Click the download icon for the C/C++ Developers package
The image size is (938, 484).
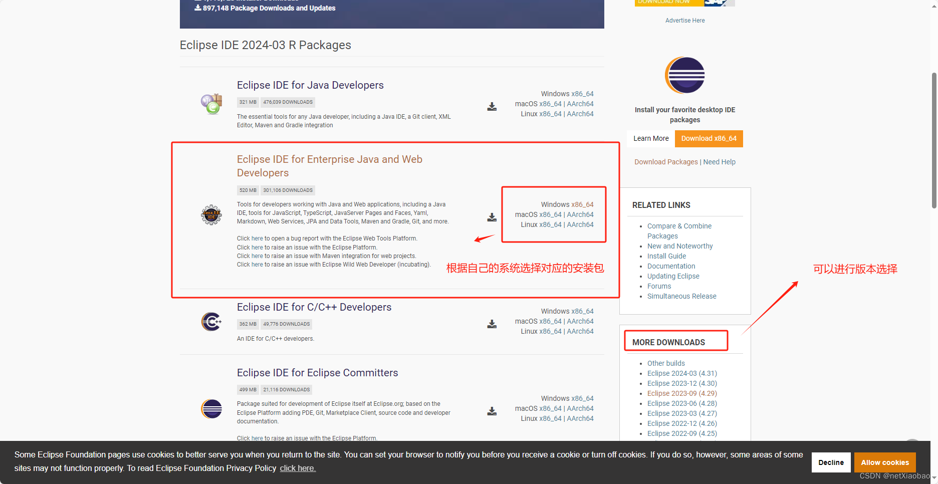pyautogui.click(x=492, y=324)
